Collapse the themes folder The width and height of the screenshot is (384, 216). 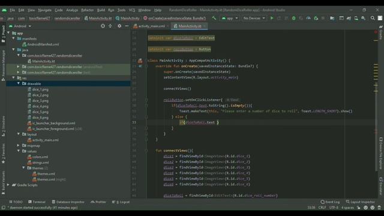[x=23, y=168]
